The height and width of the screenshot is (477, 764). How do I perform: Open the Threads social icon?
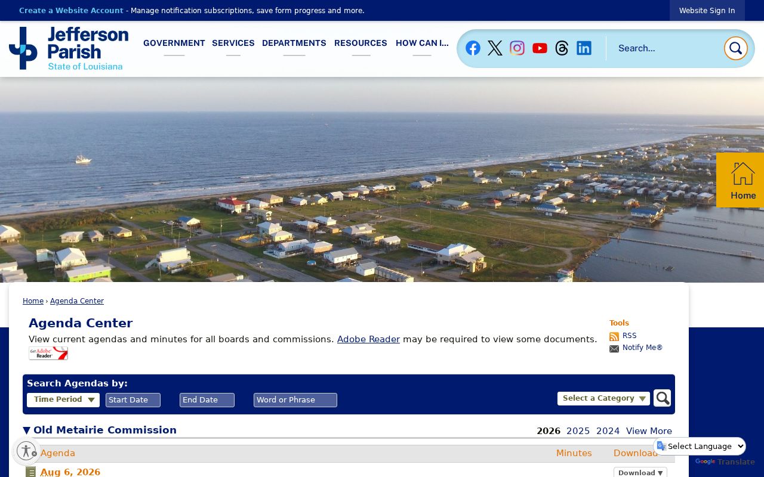562,48
